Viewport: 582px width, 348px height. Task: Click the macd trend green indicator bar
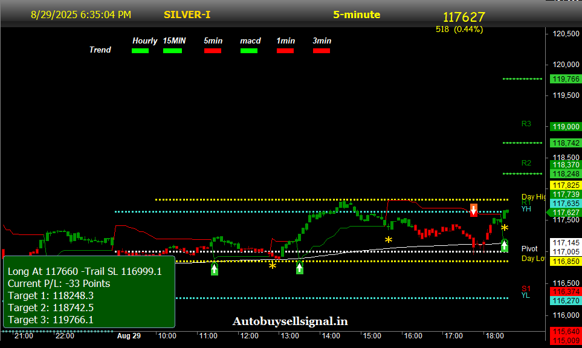pos(248,51)
